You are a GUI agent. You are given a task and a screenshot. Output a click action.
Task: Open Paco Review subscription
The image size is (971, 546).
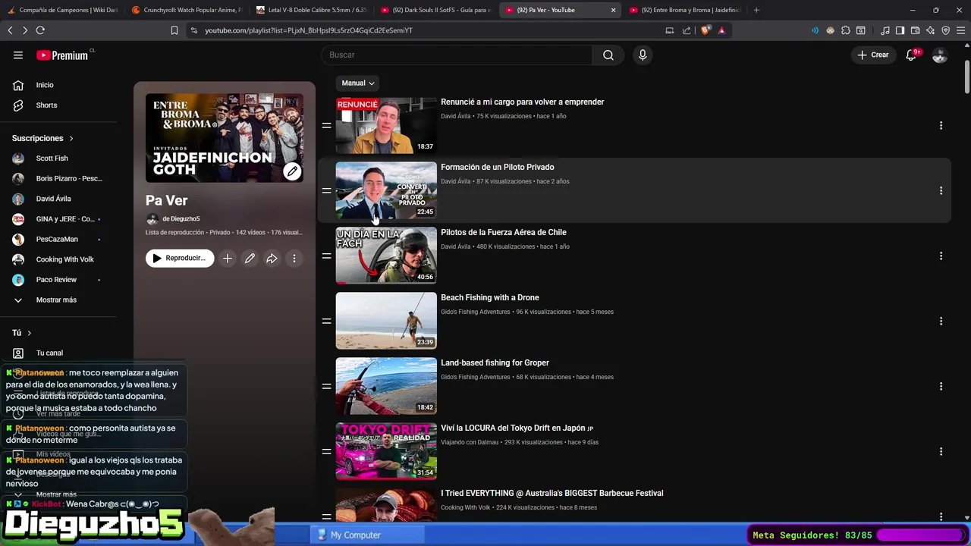click(x=58, y=280)
